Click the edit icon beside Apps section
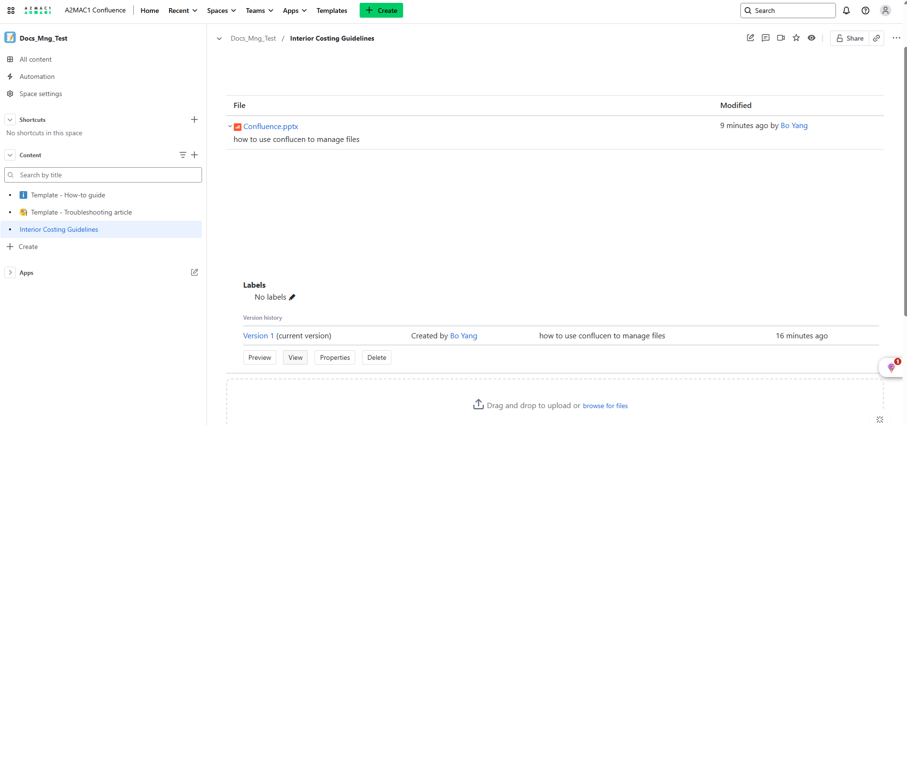This screenshot has height=777, width=907. click(194, 272)
